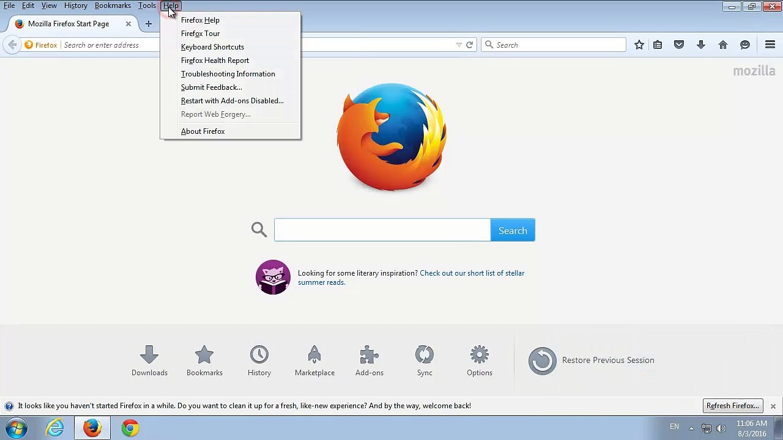This screenshot has width=783, height=440.
Task: Open the address bar history dropdown arrow
Action: click(459, 45)
